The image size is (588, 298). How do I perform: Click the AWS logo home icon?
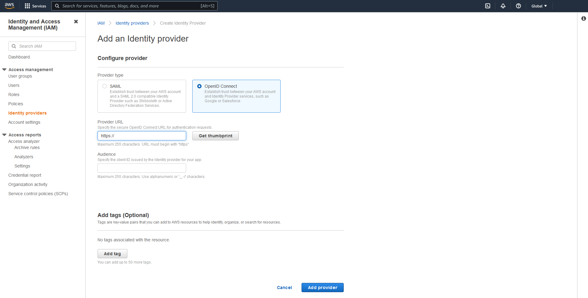click(x=10, y=6)
